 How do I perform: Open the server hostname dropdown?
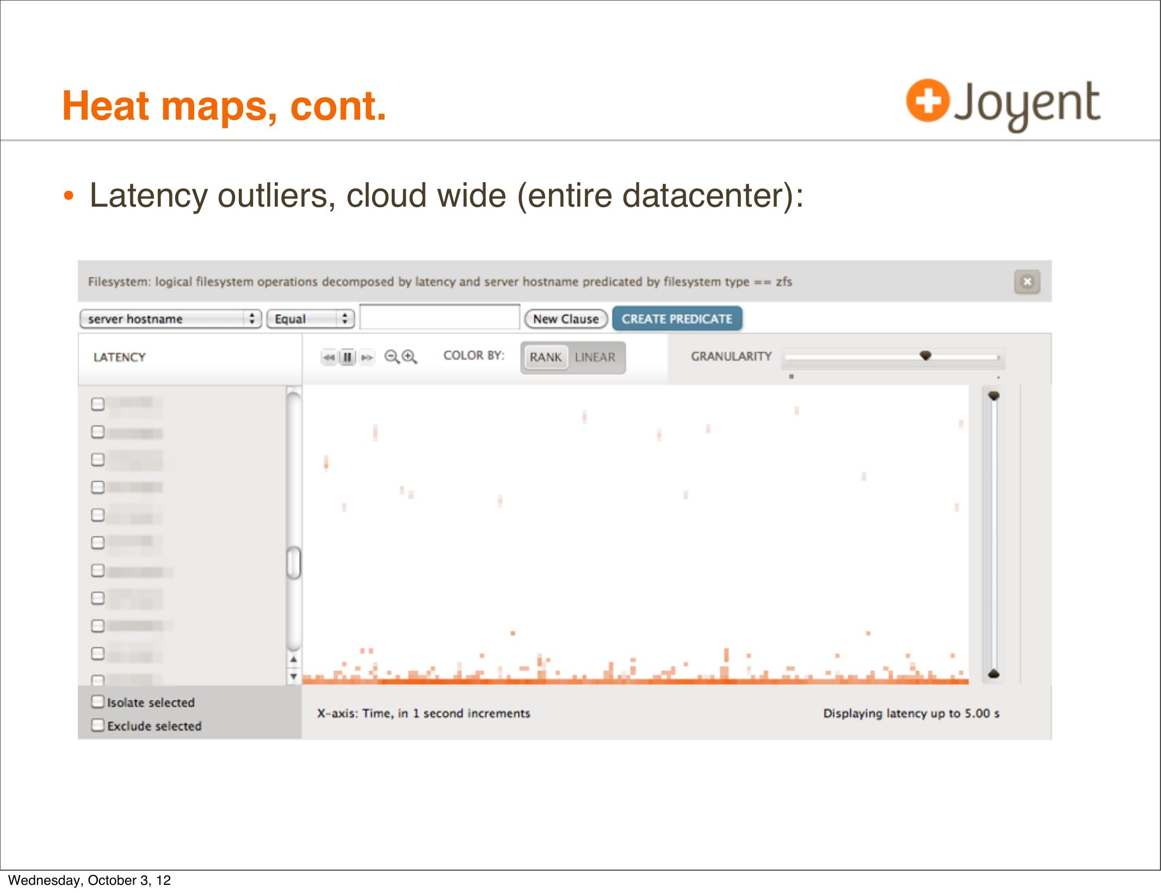click(170, 319)
